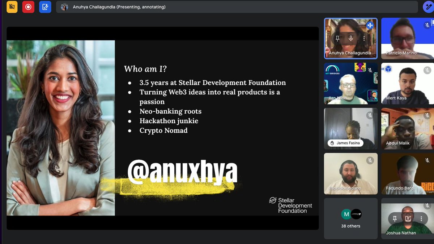Click muted mic icon on James Fasina's tile

[x=370, y=115]
